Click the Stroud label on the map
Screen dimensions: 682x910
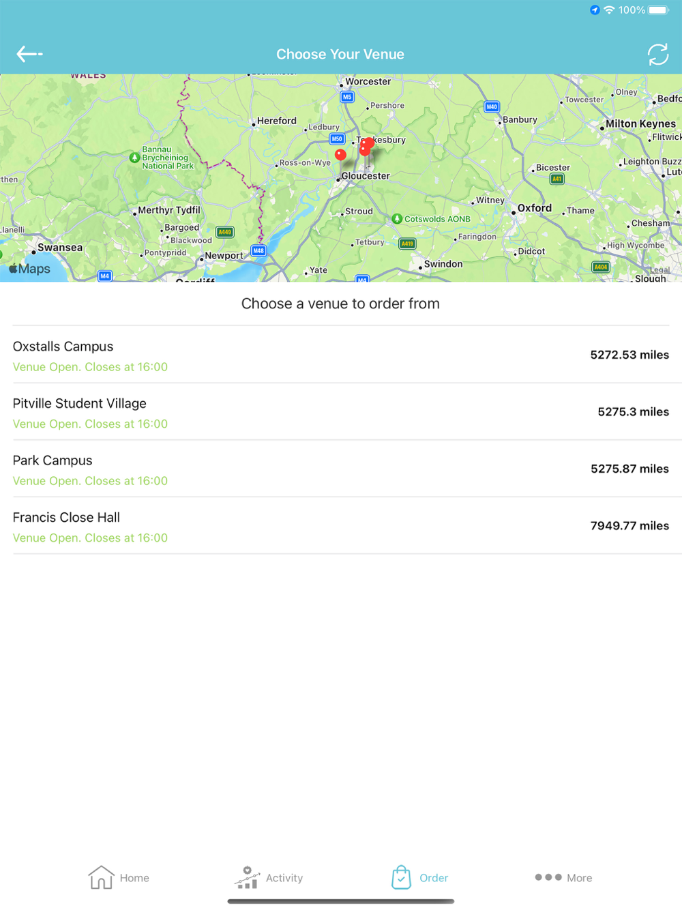(359, 211)
